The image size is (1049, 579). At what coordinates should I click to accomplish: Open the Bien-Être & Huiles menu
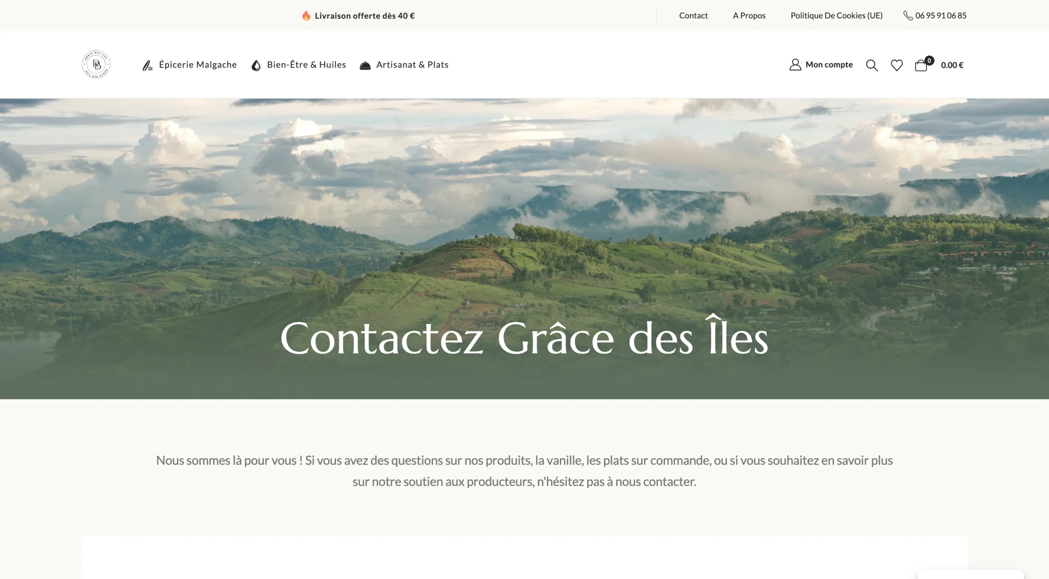(307, 65)
